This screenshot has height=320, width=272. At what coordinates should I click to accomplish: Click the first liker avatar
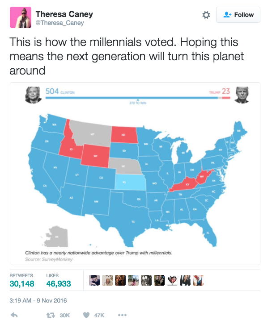click(94, 280)
